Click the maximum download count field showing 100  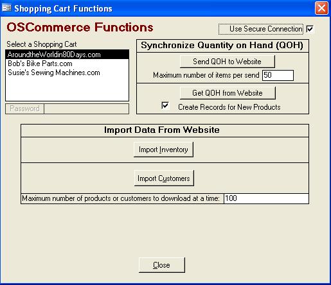click(266, 198)
